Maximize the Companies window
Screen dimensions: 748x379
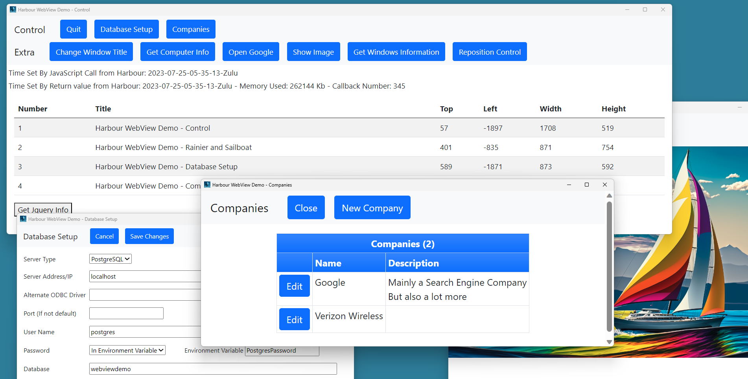586,185
